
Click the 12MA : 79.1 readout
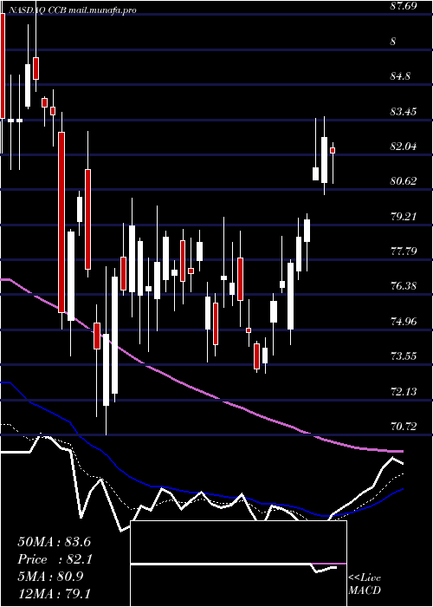[x=54, y=593]
